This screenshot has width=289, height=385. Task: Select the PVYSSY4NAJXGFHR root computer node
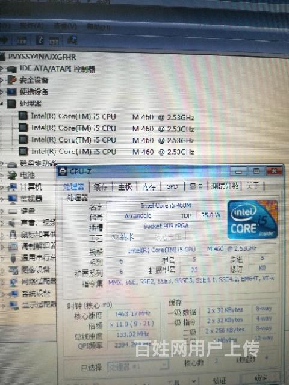pyautogui.click(x=42, y=57)
